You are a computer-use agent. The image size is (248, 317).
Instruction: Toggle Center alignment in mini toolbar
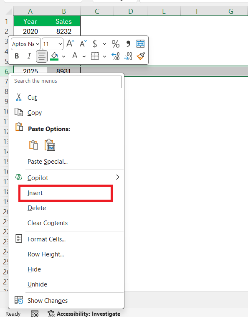(x=42, y=56)
